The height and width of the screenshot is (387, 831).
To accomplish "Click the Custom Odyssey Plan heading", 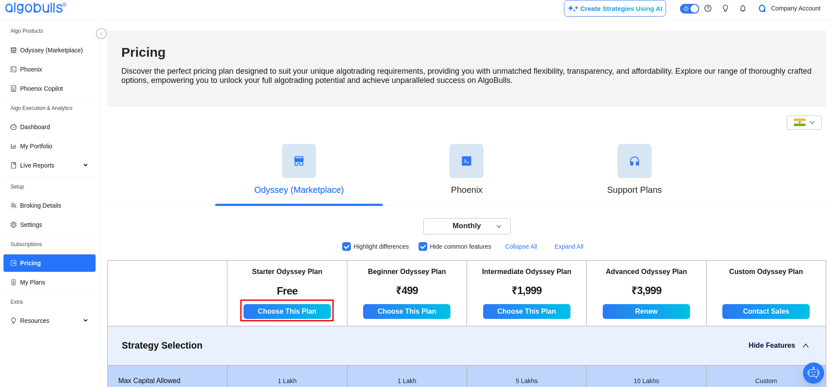I will tap(766, 271).
